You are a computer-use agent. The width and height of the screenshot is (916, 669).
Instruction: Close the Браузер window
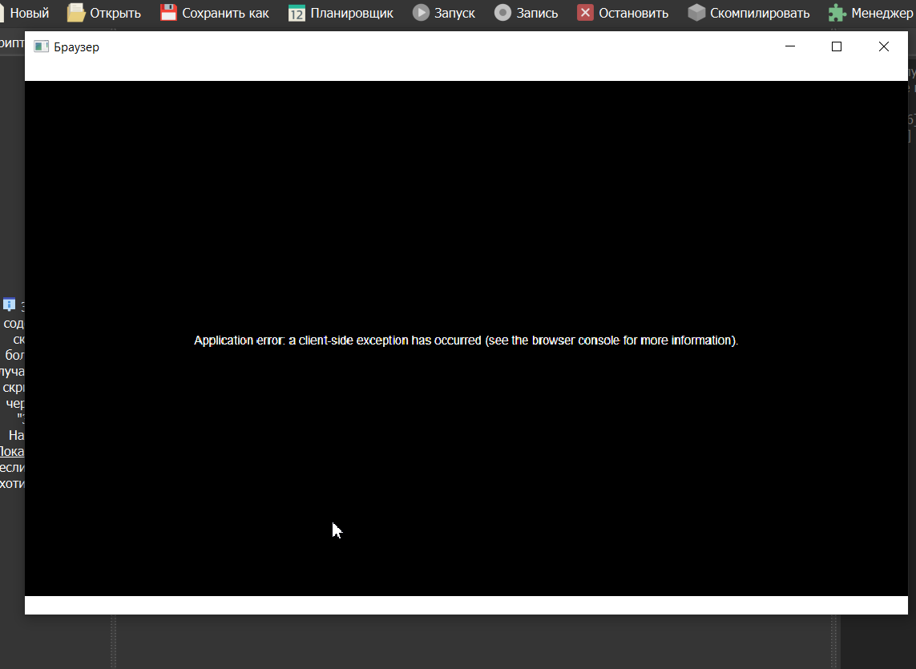coord(883,46)
